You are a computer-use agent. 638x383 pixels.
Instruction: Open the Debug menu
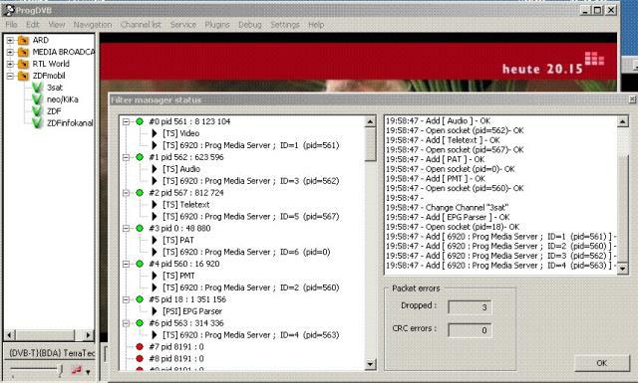250,25
